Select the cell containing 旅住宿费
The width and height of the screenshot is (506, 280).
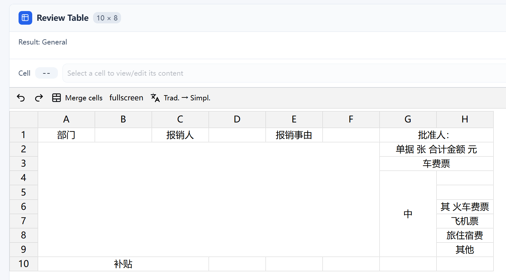click(x=465, y=235)
